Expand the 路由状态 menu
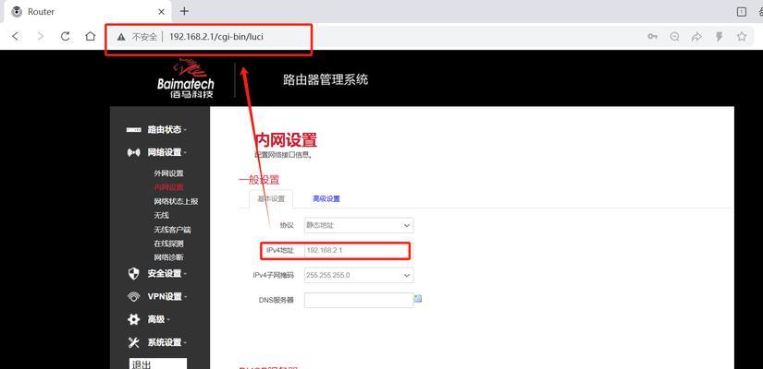Screen dimensions: 763x369 166,130
